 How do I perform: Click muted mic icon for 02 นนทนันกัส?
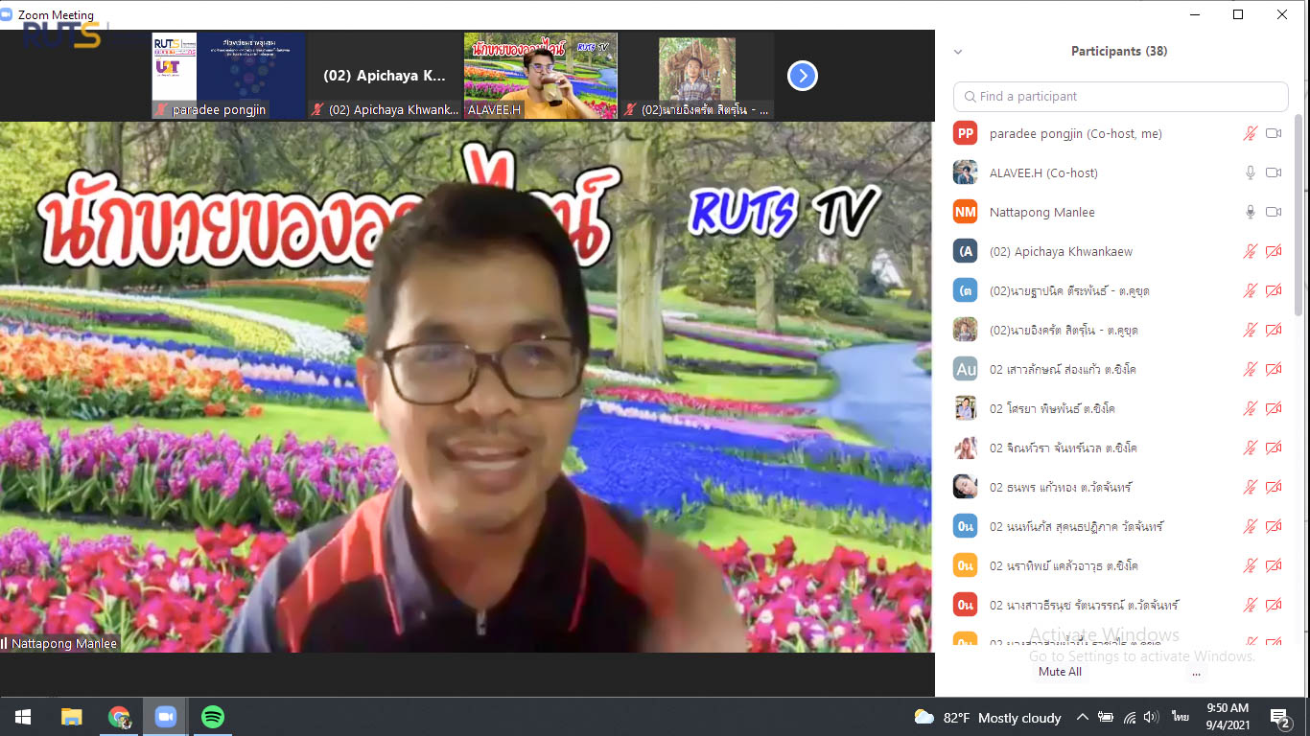pyautogui.click(x=1250, y=526)
